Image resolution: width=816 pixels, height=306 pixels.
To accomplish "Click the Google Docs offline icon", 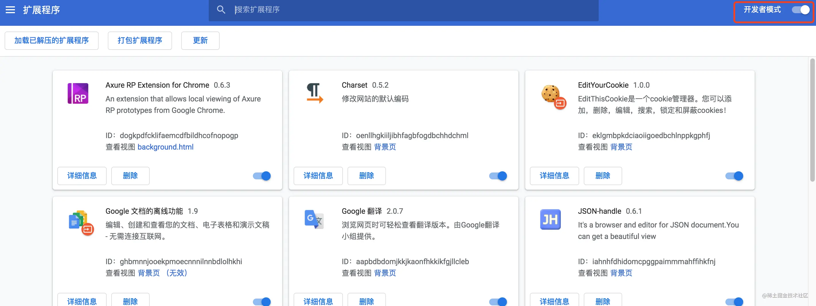I will pyautogui.click(x=81, y=222).
